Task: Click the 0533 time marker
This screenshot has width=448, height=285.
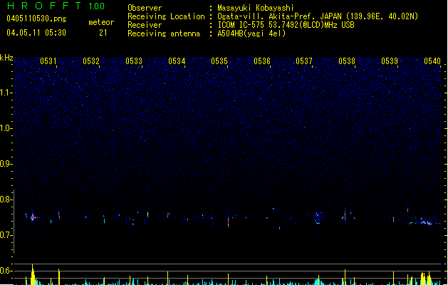Action: click(x=134, y=61)
